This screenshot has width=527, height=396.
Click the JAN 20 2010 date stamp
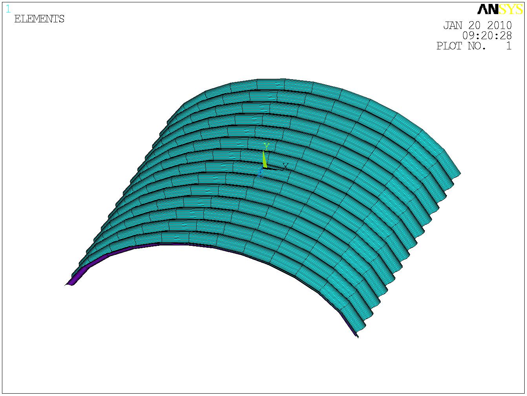pos(477,25)
